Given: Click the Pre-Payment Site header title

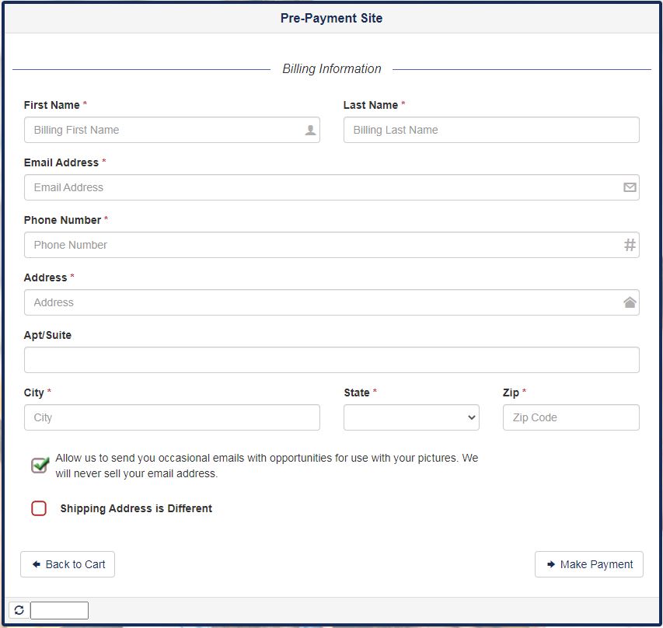Looking at the screenshot, I should [x=331, y=18].
